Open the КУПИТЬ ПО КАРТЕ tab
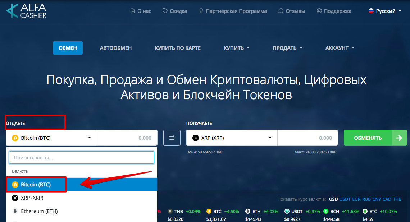The width and height of the screenshot is (410, 222). click(x=178, y=48)
